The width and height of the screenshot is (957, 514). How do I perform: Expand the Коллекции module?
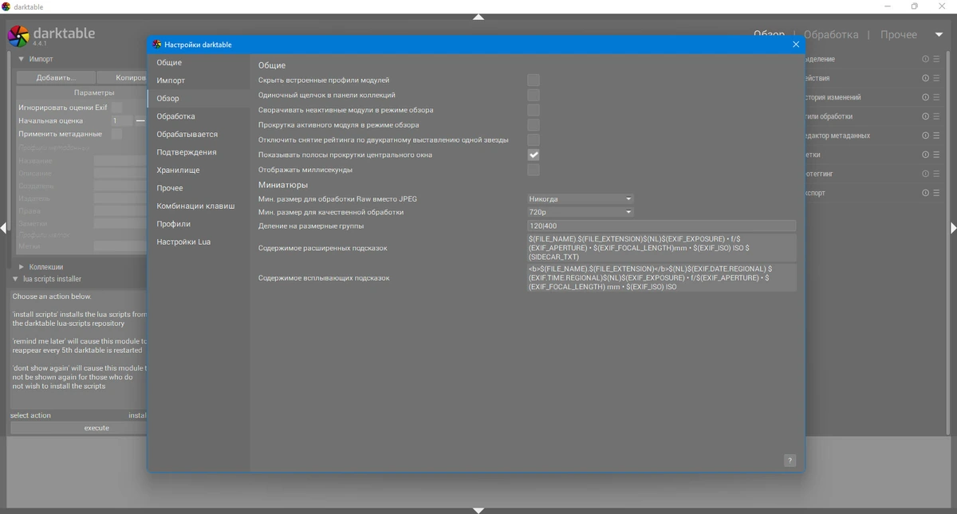tap(46, 267)
